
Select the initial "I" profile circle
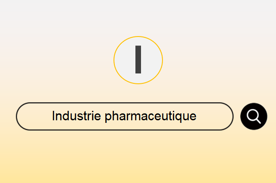click(138, 60)
